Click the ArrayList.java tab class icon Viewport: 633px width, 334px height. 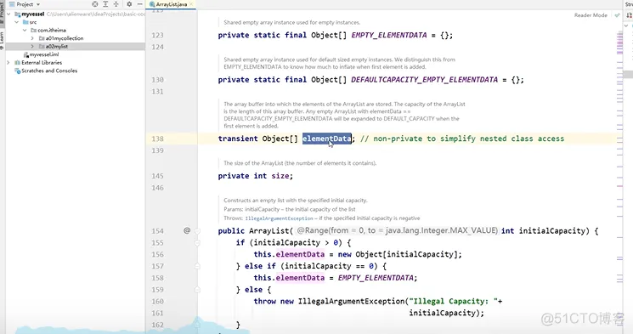(x=152, y=4)
